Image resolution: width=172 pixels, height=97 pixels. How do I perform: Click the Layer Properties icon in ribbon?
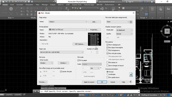tap(67, 9)
